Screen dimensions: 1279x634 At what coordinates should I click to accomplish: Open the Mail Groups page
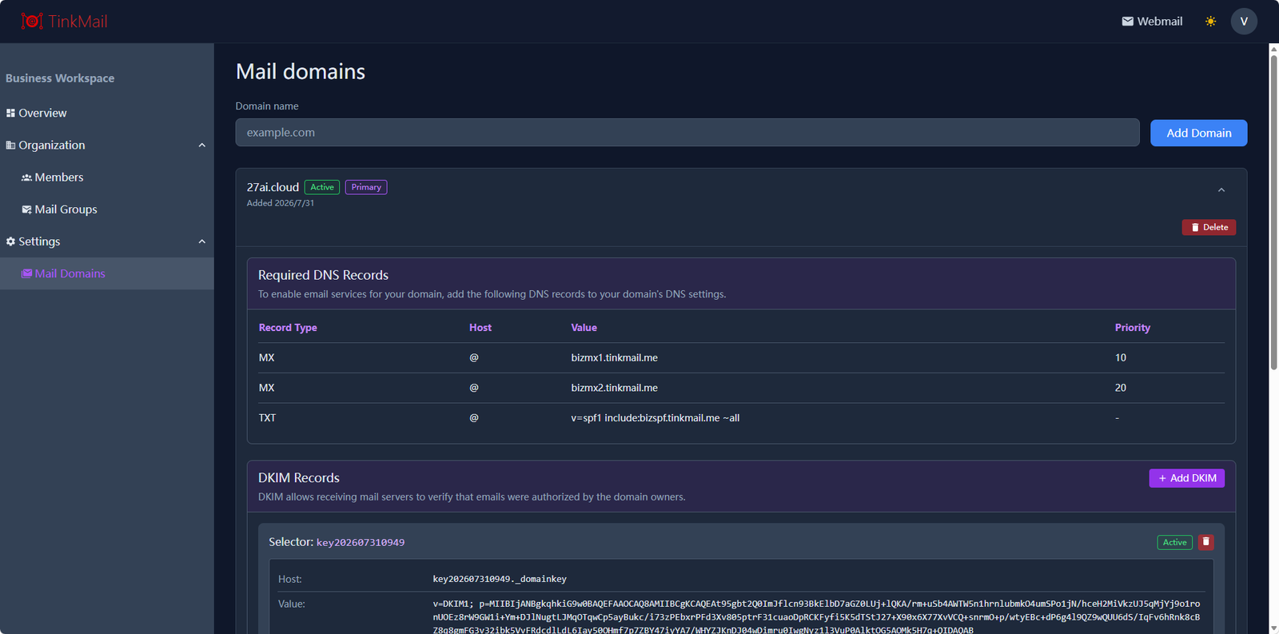click(107, 209)
